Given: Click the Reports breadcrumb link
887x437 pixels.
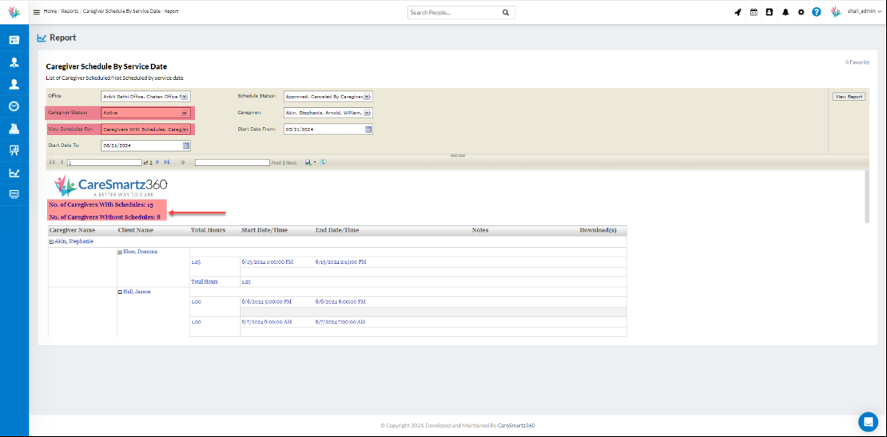Looking at the screenshot, I should pyautogui.click(x=70, y=12).
